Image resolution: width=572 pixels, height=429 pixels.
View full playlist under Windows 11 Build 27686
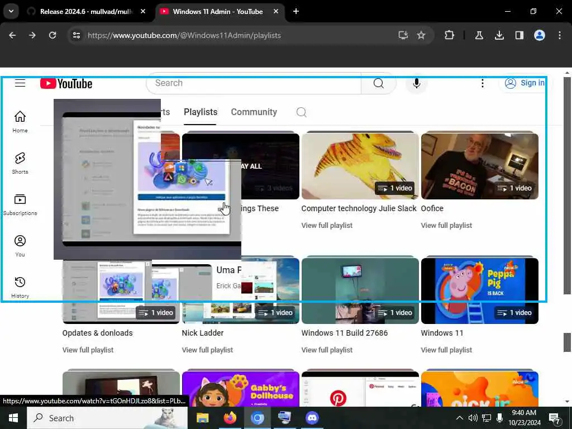tap(327, 350)
